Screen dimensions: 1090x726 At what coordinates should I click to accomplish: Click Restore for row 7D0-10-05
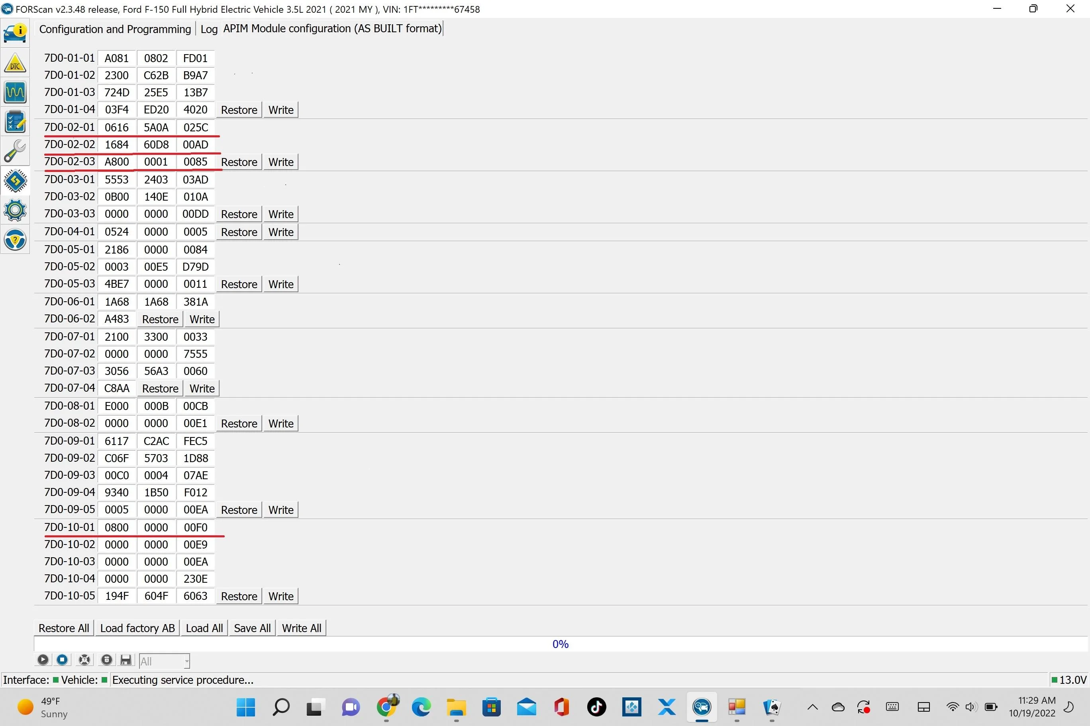point(239,596)
